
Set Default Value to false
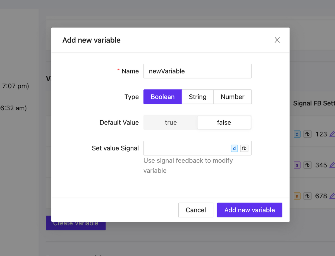(x=224, y=123)
